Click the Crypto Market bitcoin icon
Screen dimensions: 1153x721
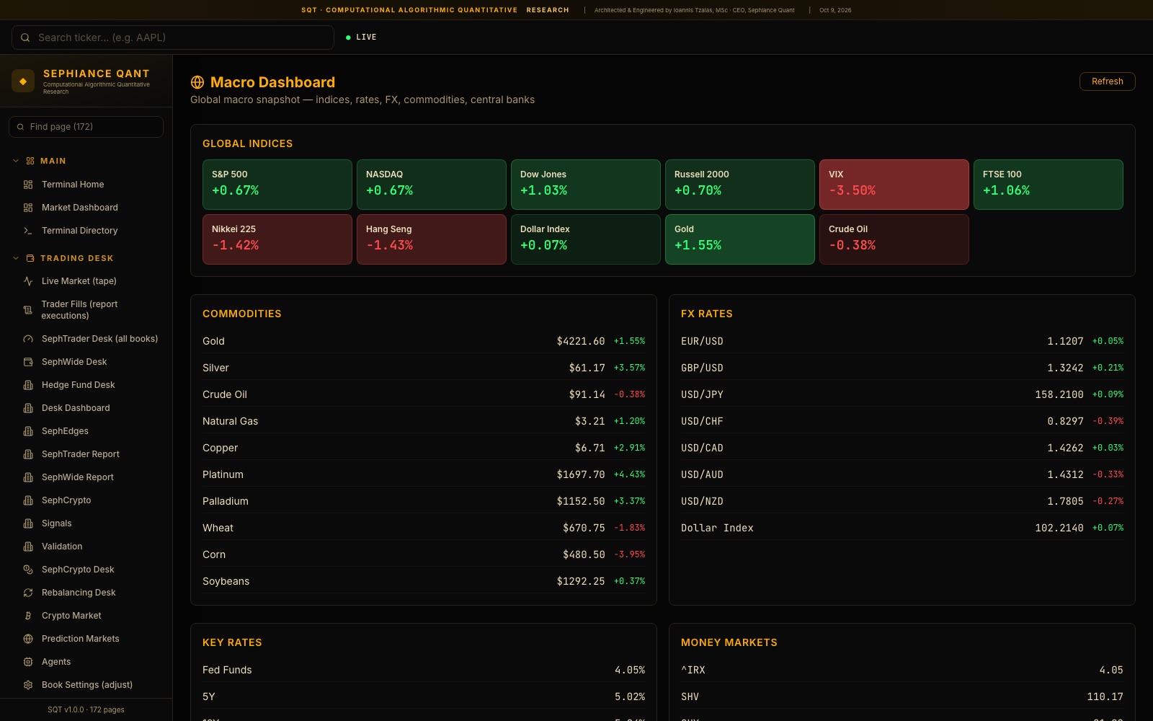[x=28, y=616]
